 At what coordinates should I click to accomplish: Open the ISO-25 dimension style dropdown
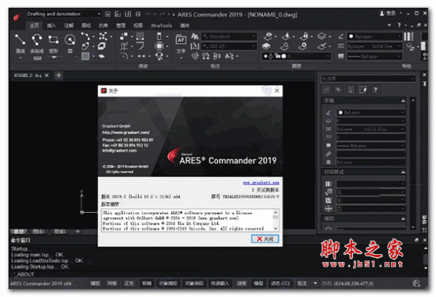pyautogui.click(x=229, y=46)
